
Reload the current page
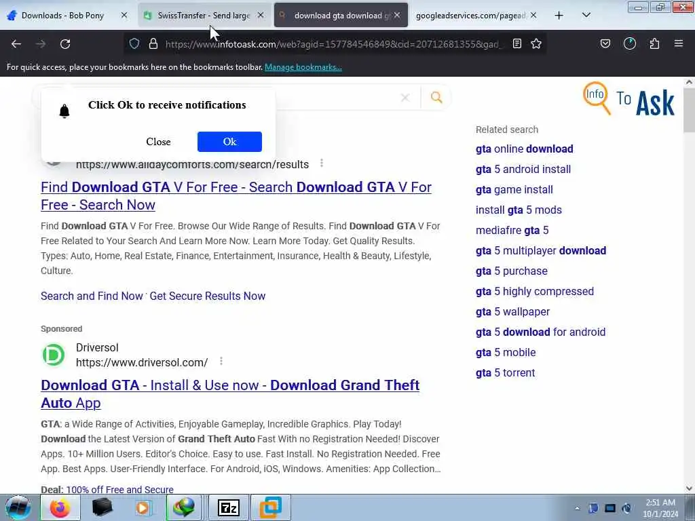[65, 44]
